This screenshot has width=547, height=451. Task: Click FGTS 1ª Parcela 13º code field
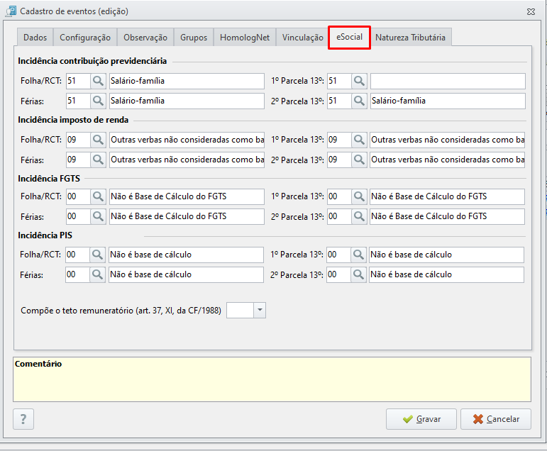(x=339, y=196)
